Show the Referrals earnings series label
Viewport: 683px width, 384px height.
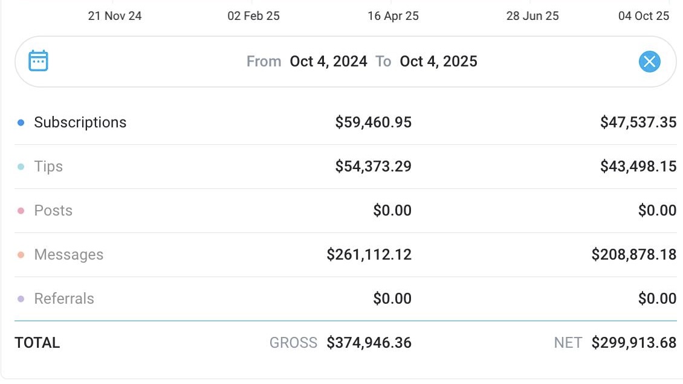click(64, 299)
